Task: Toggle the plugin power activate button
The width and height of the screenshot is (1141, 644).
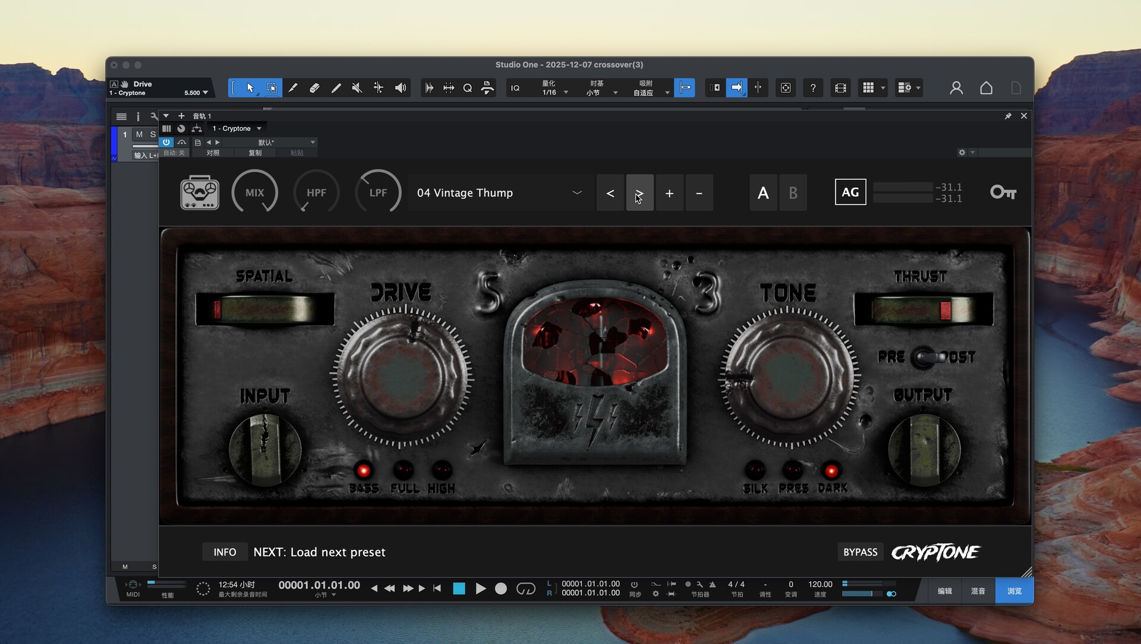Action: coord(166,142)
